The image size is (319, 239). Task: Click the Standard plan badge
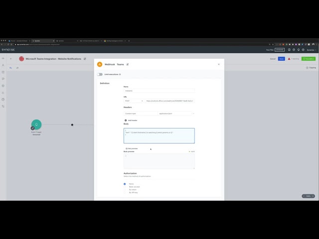280,50
